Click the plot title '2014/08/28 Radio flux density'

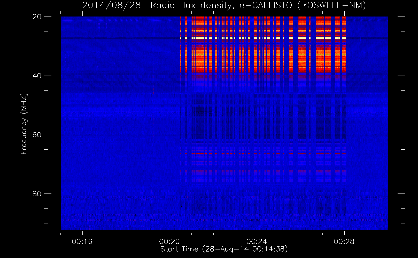pyautogui.click(x=224, y=5)
